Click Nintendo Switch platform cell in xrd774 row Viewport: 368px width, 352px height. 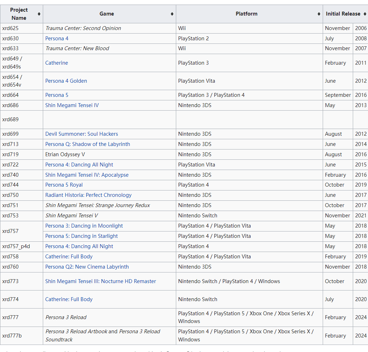click(x=249, y=299)
